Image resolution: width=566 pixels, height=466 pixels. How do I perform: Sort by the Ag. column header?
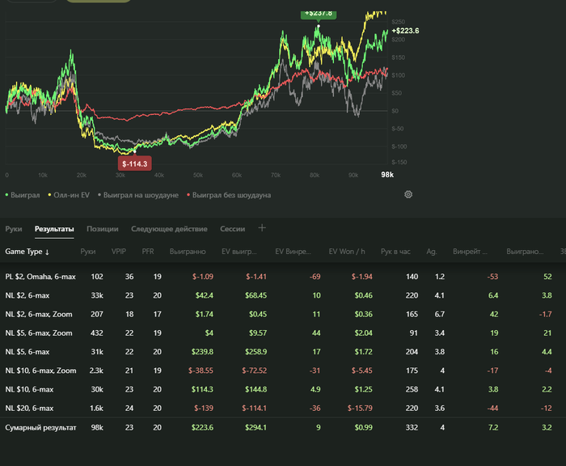pyautogui.click(x=431, y=252)
